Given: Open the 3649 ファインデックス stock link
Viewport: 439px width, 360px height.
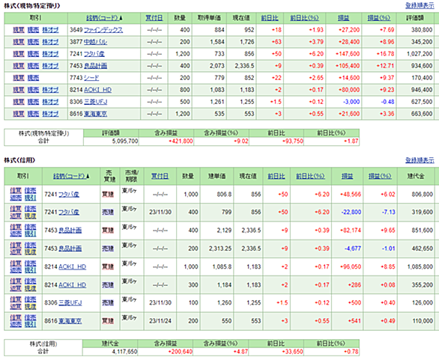Looking at the screenshot, I should pos(103,30).
